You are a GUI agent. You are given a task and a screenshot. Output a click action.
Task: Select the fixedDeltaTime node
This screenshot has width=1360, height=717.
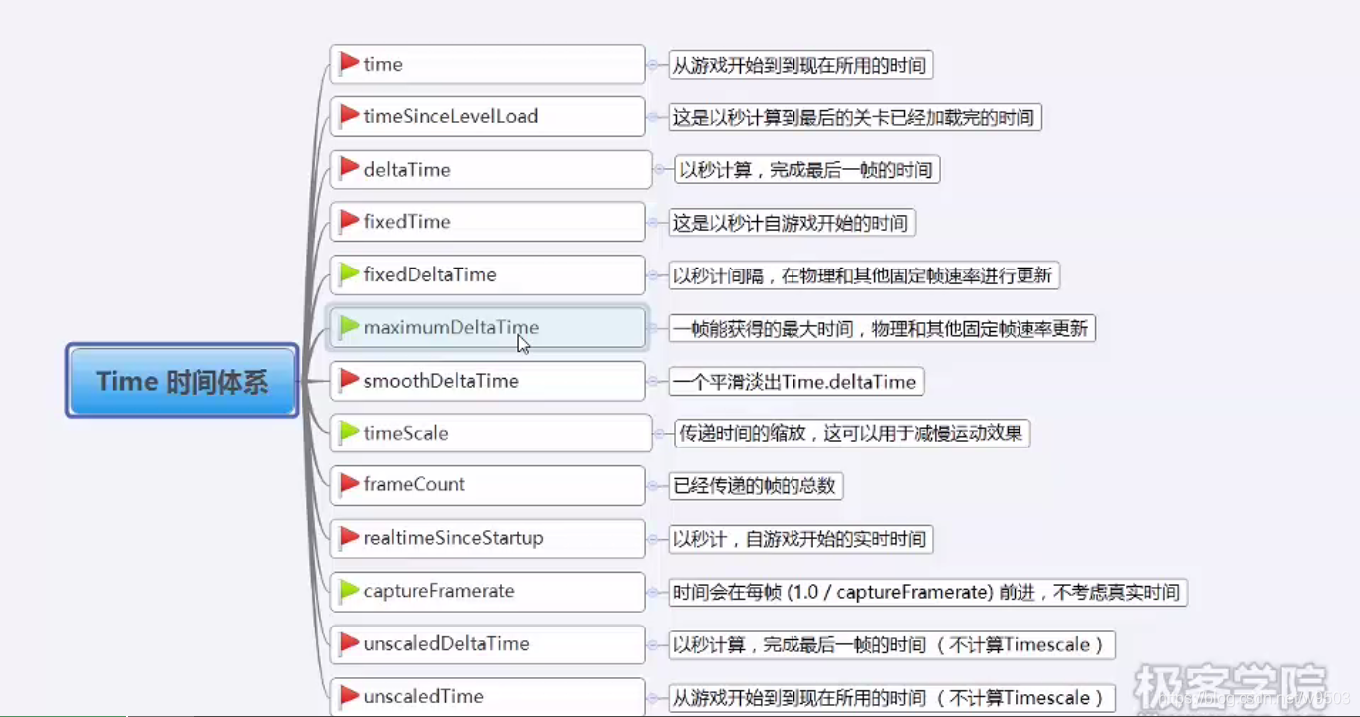pos(488,274)
